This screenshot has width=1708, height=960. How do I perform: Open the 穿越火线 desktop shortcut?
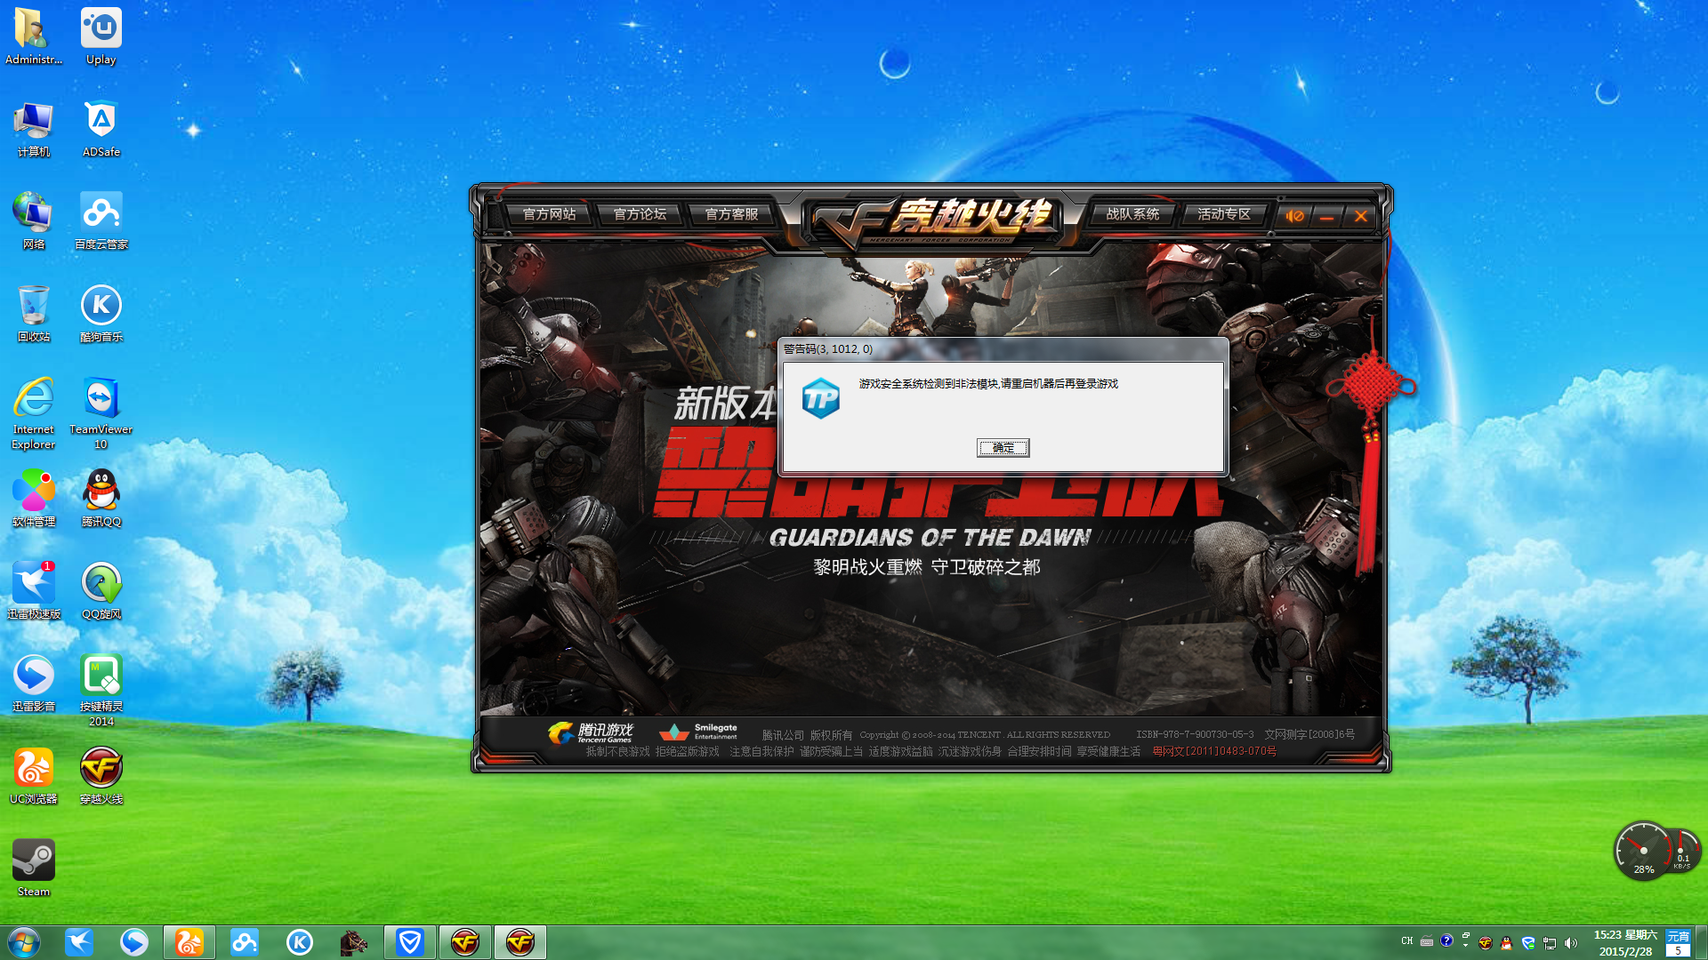point(101,776)
